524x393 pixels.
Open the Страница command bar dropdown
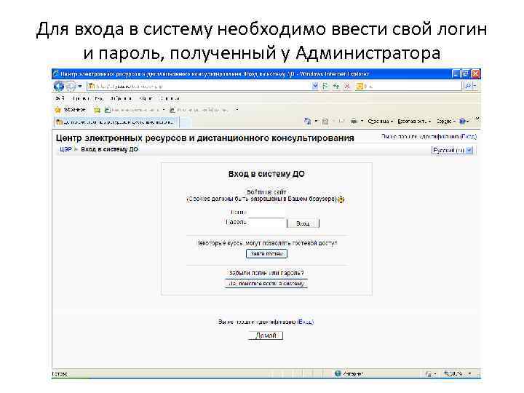tap(381, 122)
